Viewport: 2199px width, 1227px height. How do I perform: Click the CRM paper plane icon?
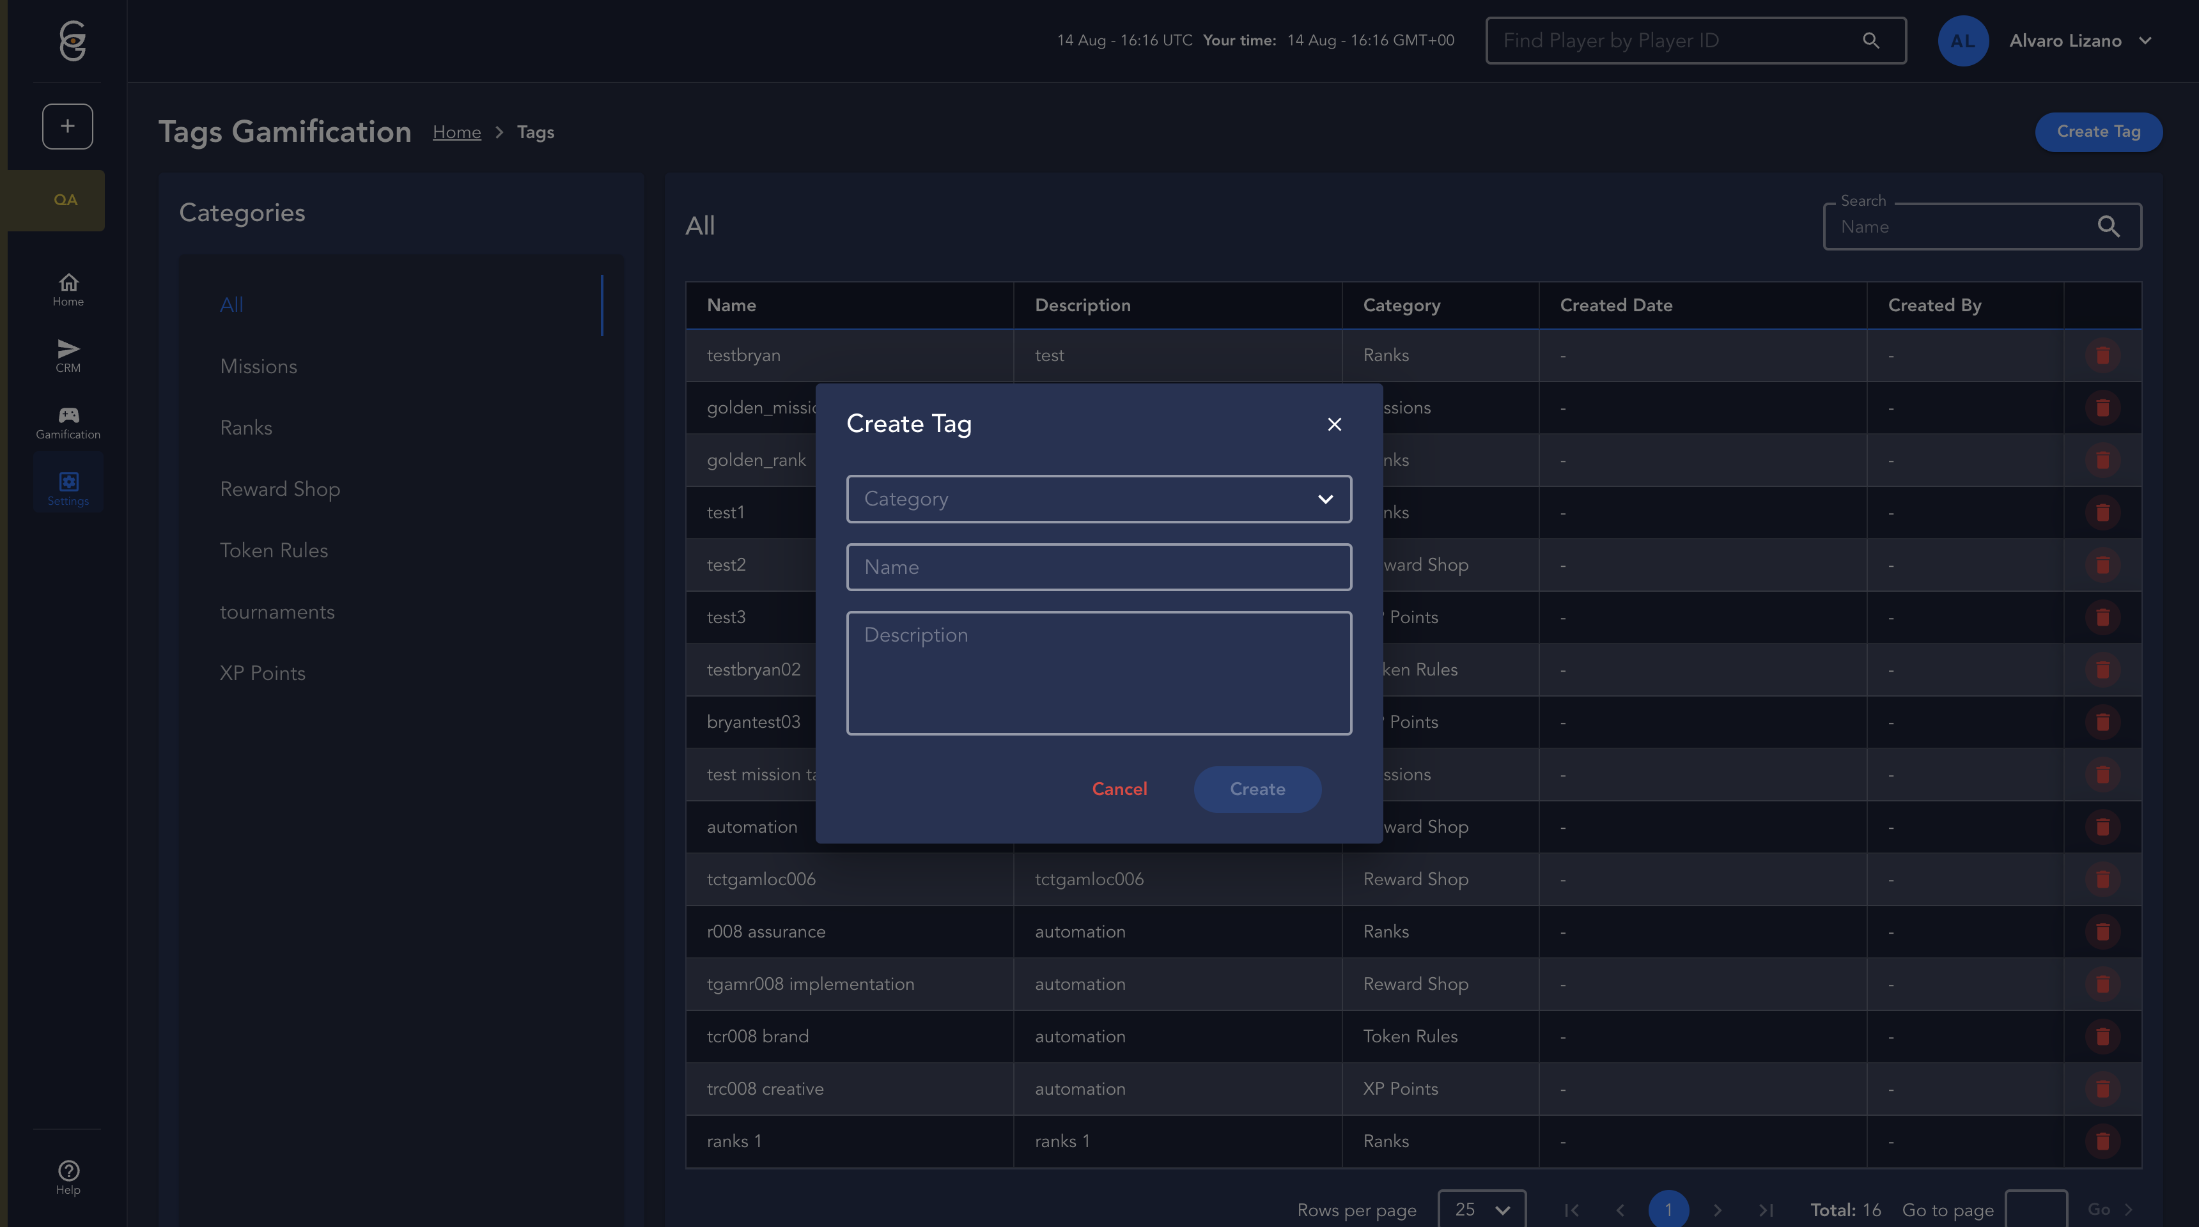click(68, 348)
